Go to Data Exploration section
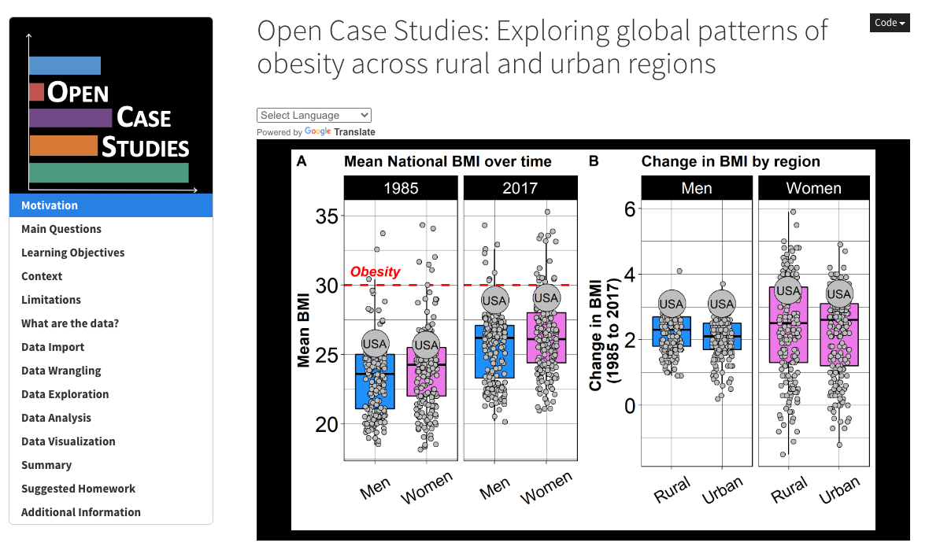 tap(111, 394)
